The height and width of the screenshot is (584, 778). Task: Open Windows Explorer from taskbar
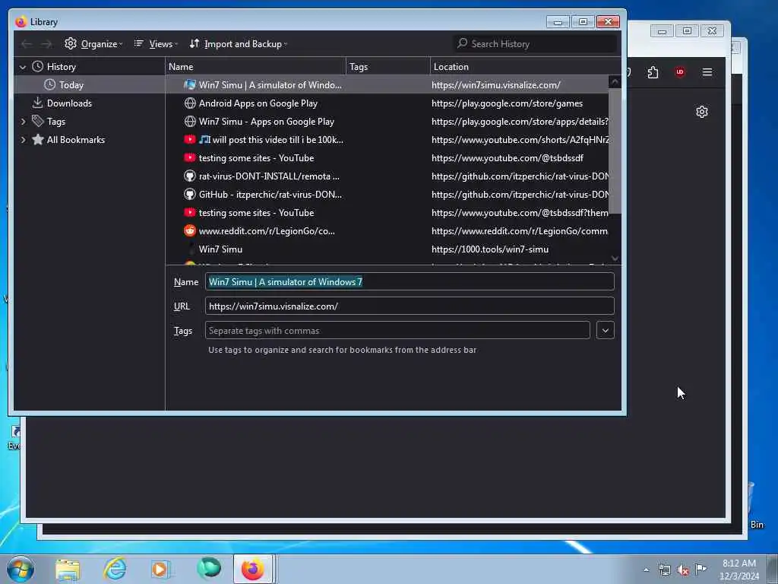[x=68, y=570]
